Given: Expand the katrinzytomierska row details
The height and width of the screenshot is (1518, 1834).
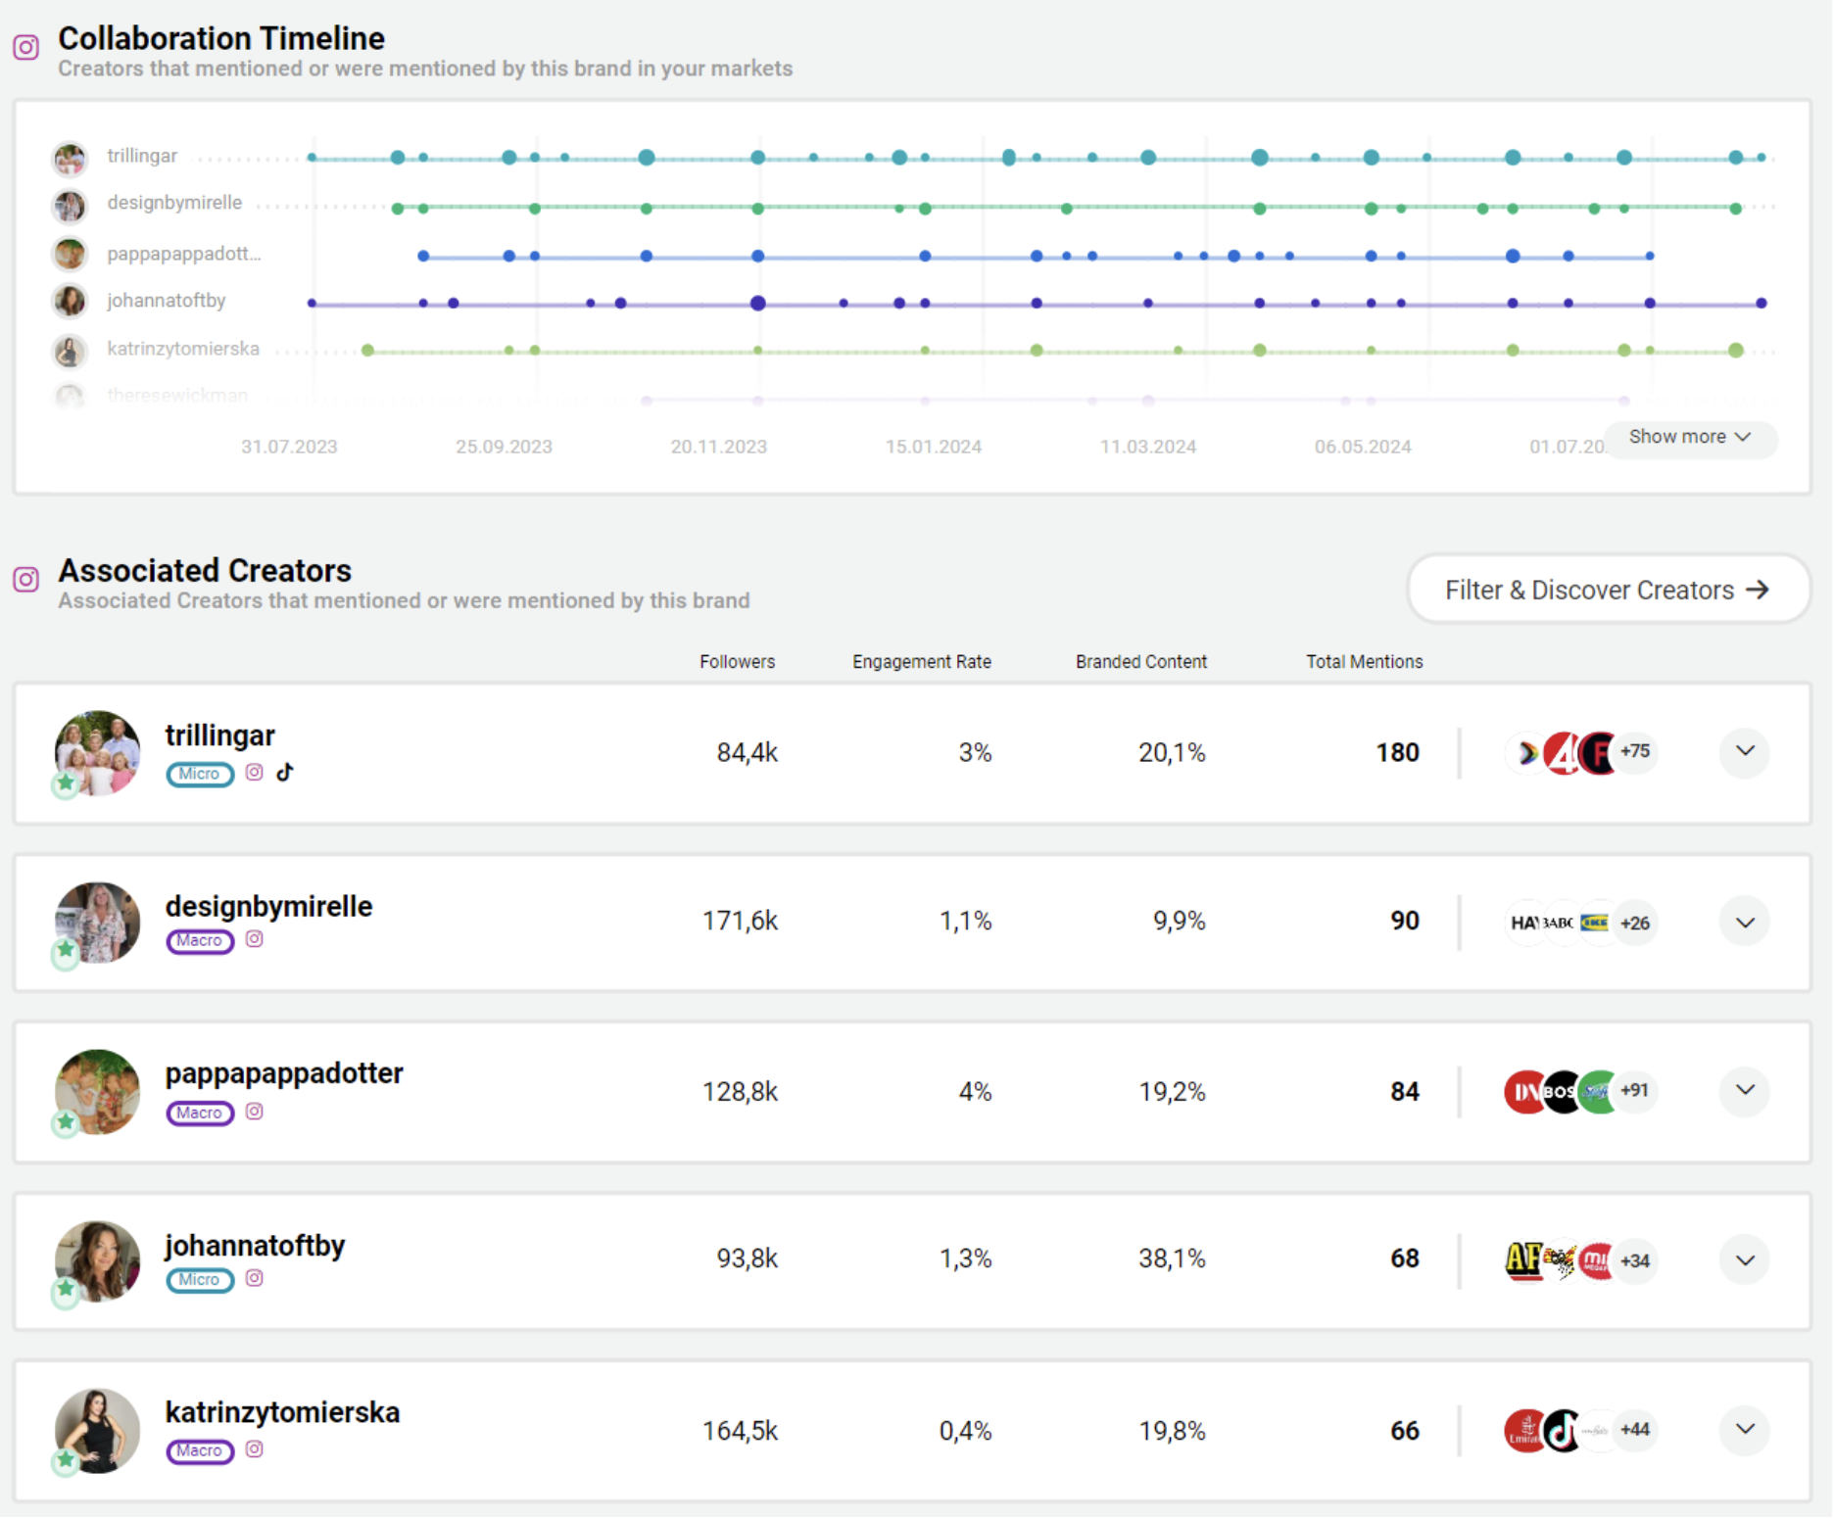Looking at the screenshot, I should (x=1744, y=1430).
